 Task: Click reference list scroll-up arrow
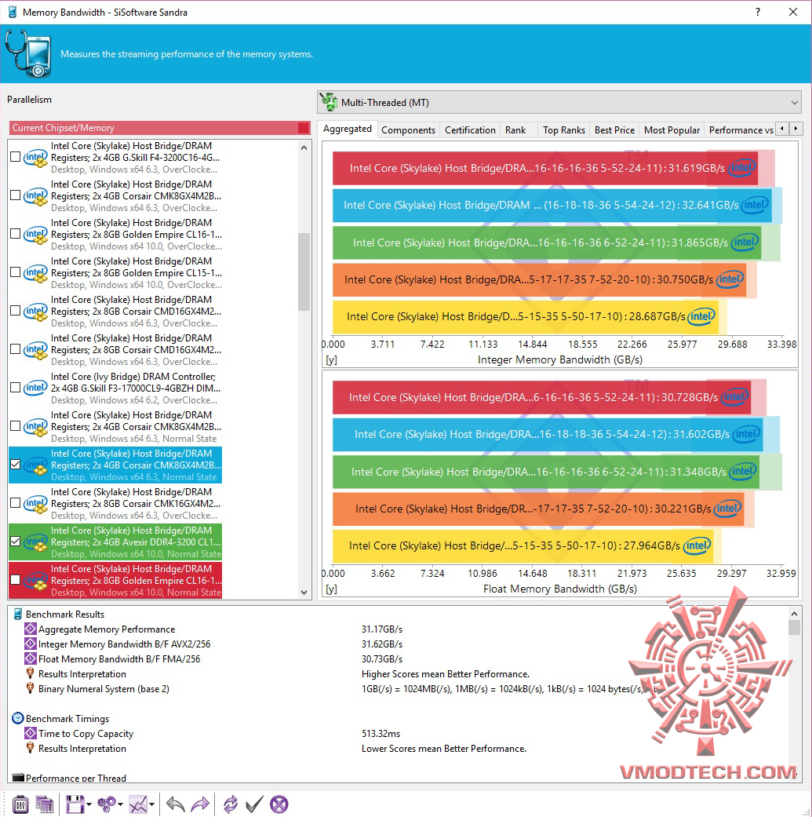(x=304, y=148)
